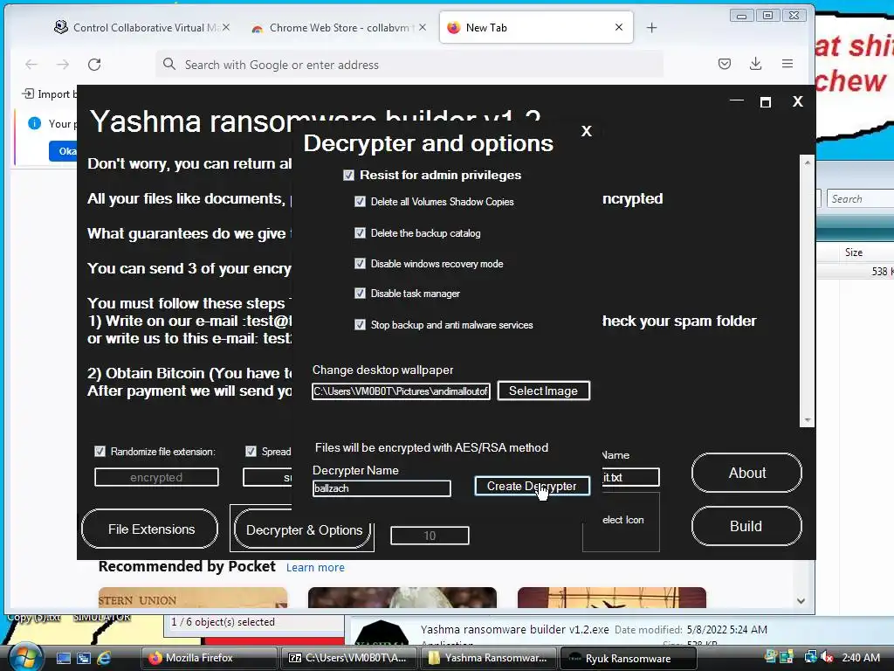Click the Learn more Pocket link

click(315, 567)
